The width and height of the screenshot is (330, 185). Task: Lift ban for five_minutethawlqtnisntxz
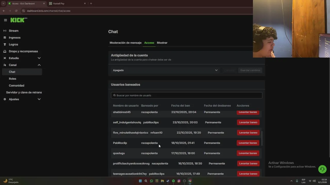click(248, 133)
